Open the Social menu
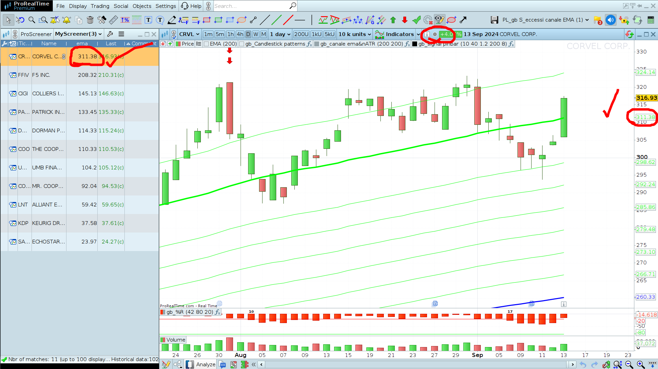658x369 pixels. [x=121, y=6]
